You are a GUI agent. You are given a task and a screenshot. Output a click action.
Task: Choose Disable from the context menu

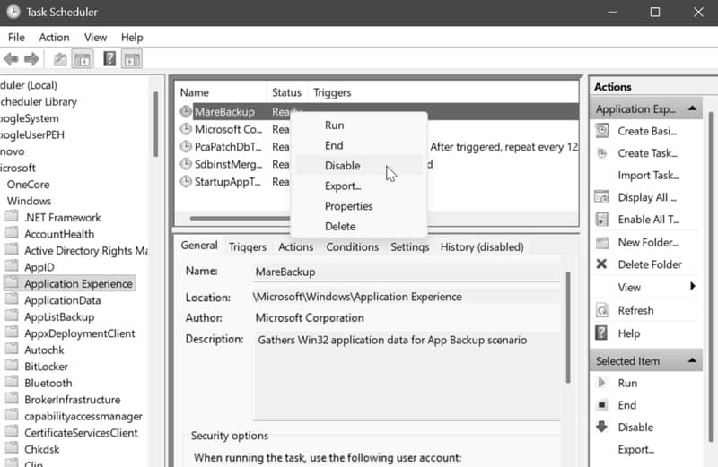359,166
